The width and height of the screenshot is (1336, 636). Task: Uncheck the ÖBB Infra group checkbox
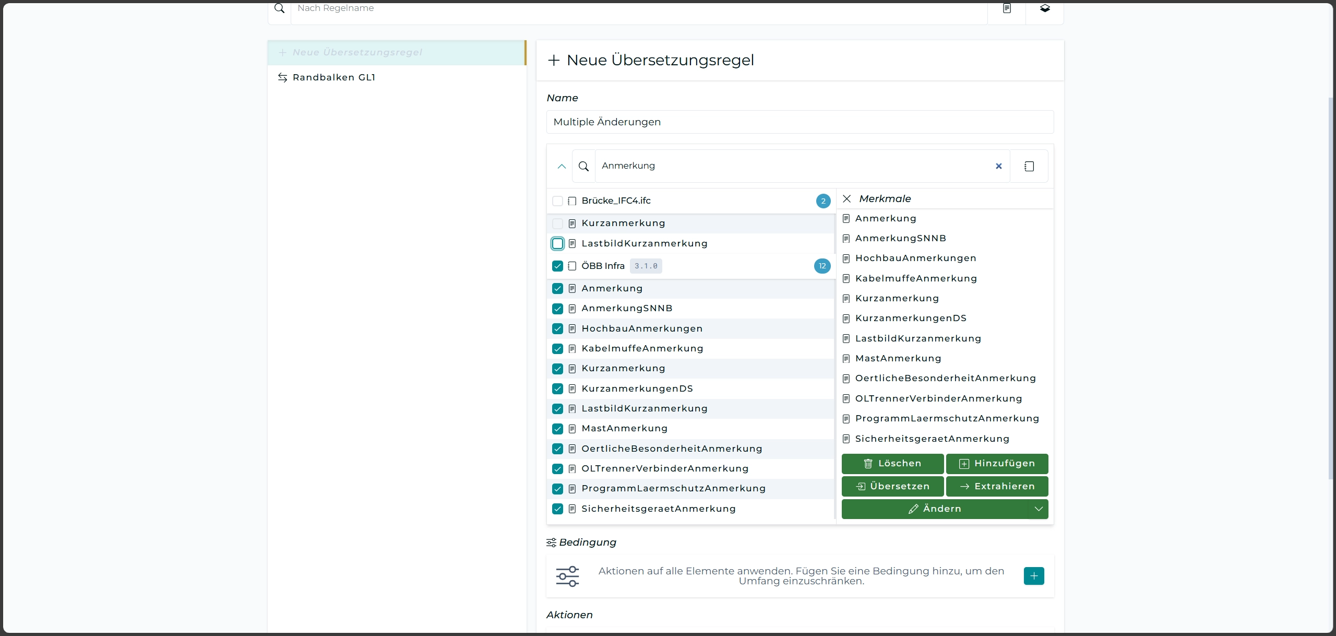[557, 266]
